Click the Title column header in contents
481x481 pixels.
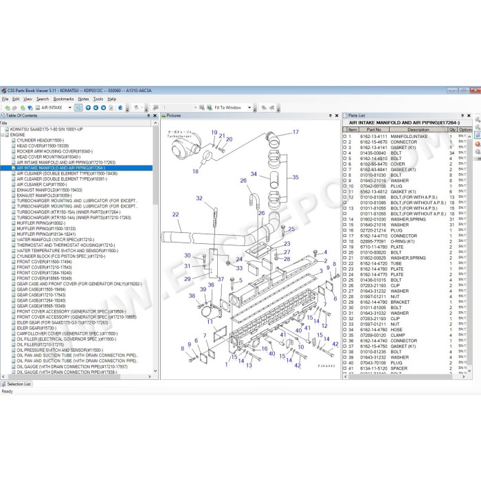pos(76,123)
